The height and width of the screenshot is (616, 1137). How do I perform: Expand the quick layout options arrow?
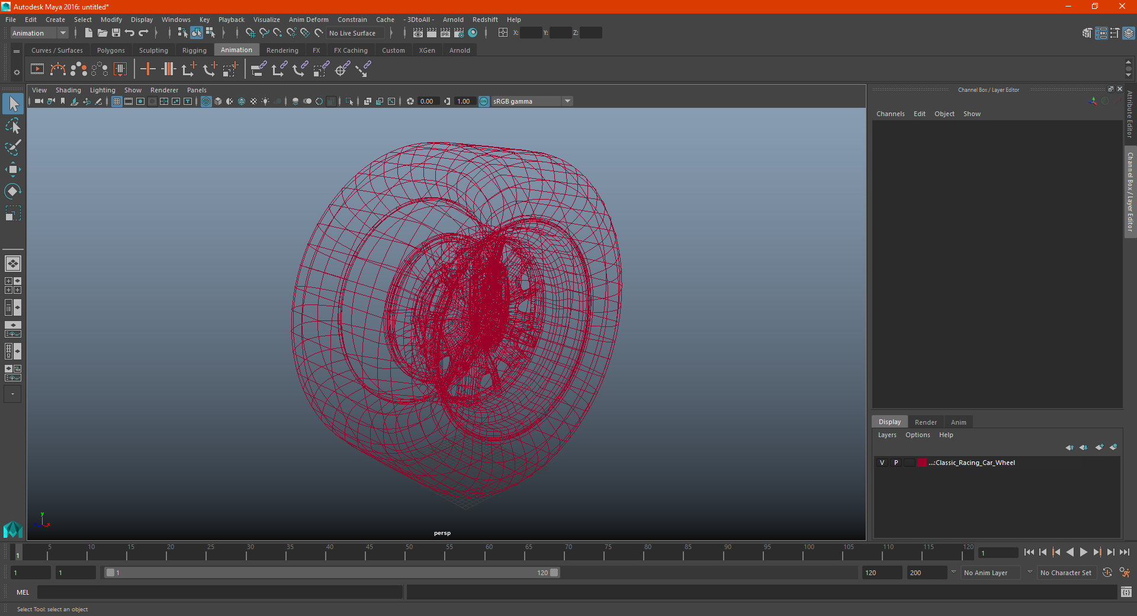coord(12,394)
